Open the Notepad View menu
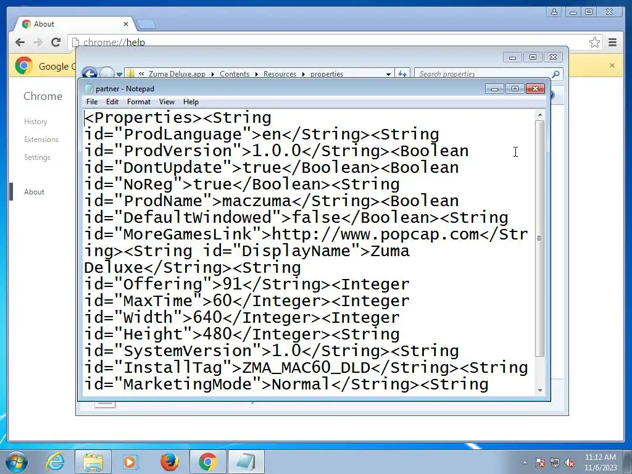The image size is (632, 474). pyautogui.click(x=167, y=102)
